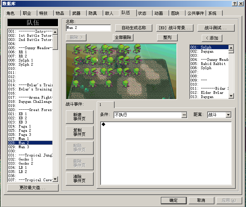Select troop 026: Paga 3

(30, 134)
